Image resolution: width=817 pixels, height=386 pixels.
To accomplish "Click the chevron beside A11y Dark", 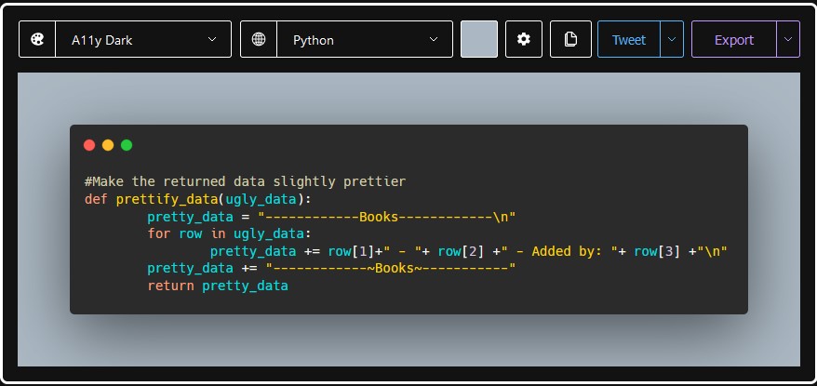I will pos(212,40).
